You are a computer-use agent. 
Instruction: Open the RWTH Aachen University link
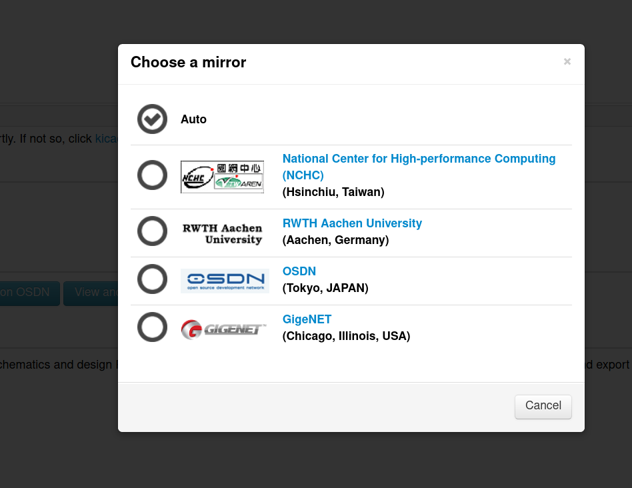tap(352, 223)
